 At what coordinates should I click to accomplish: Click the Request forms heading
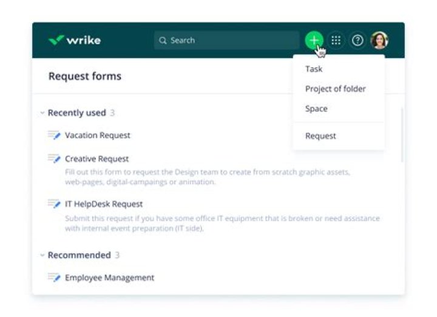click(85, 76)
